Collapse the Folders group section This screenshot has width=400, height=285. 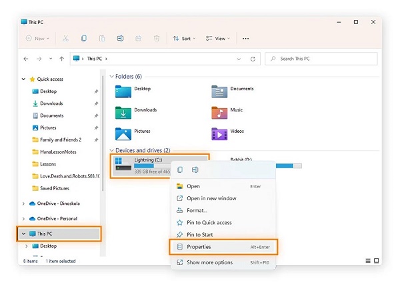111,77
